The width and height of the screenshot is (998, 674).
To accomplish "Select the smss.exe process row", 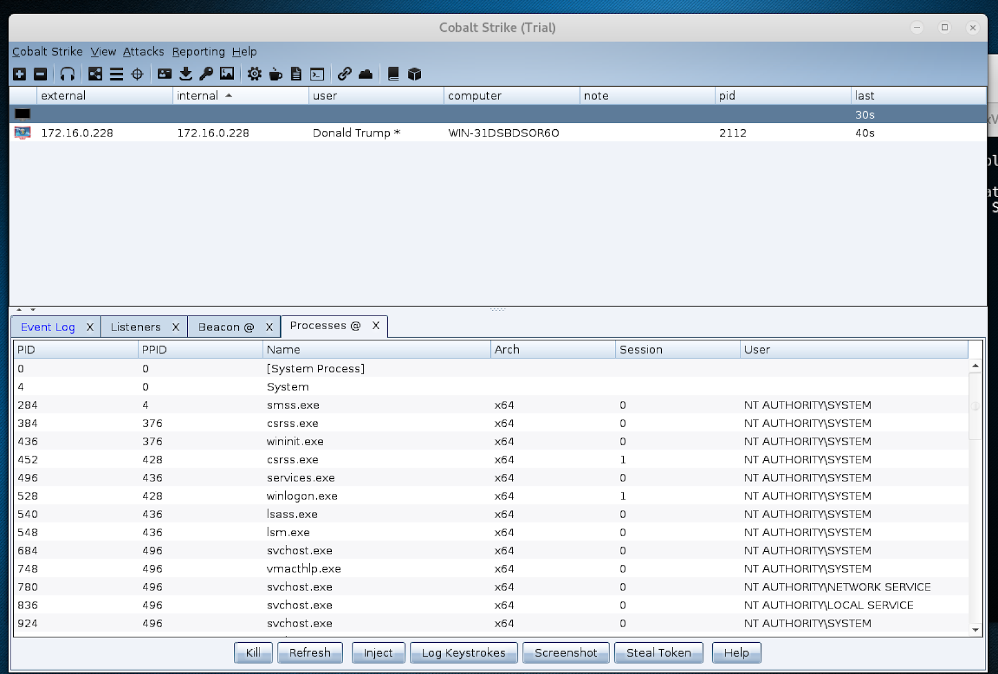I will click(491, 405).
